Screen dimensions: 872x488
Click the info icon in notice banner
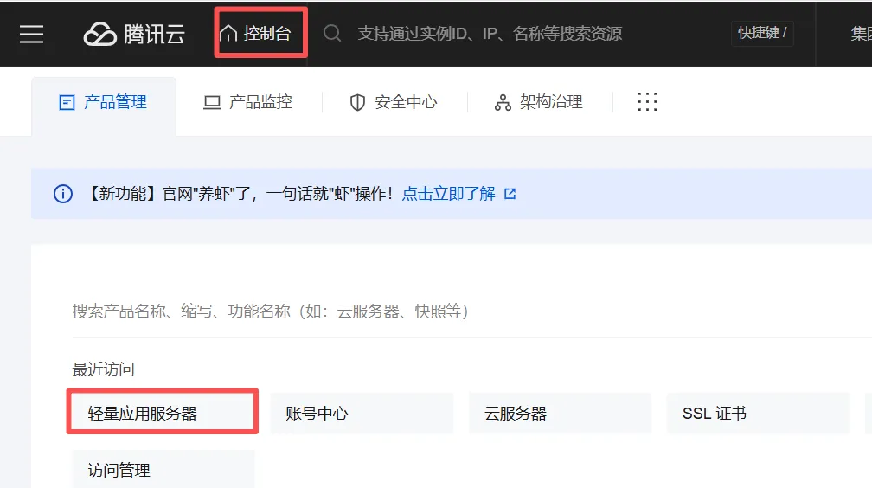(63, 194)
